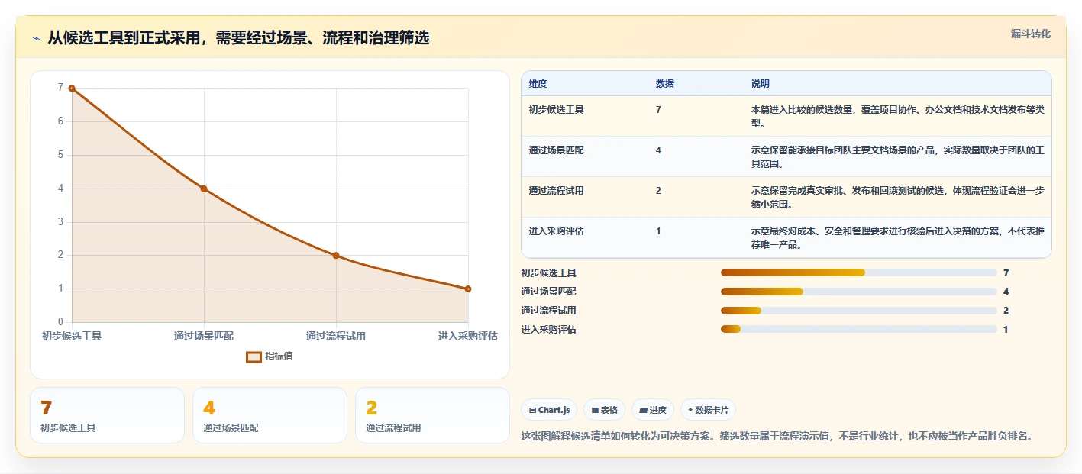1082x474 pixels.
Task: Click the chart point at 通过流程试用 value 2
Action: [336, 256]
